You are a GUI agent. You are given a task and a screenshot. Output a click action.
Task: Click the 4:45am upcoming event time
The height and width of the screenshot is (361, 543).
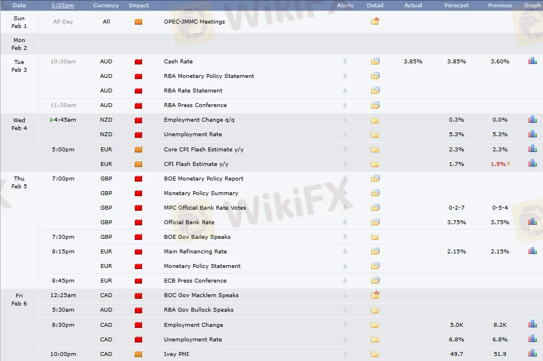[x=65, y=119]
